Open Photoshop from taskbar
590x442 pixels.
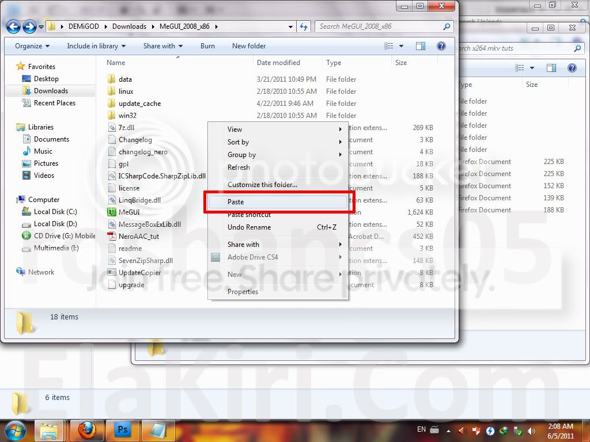tap(123, 430)
